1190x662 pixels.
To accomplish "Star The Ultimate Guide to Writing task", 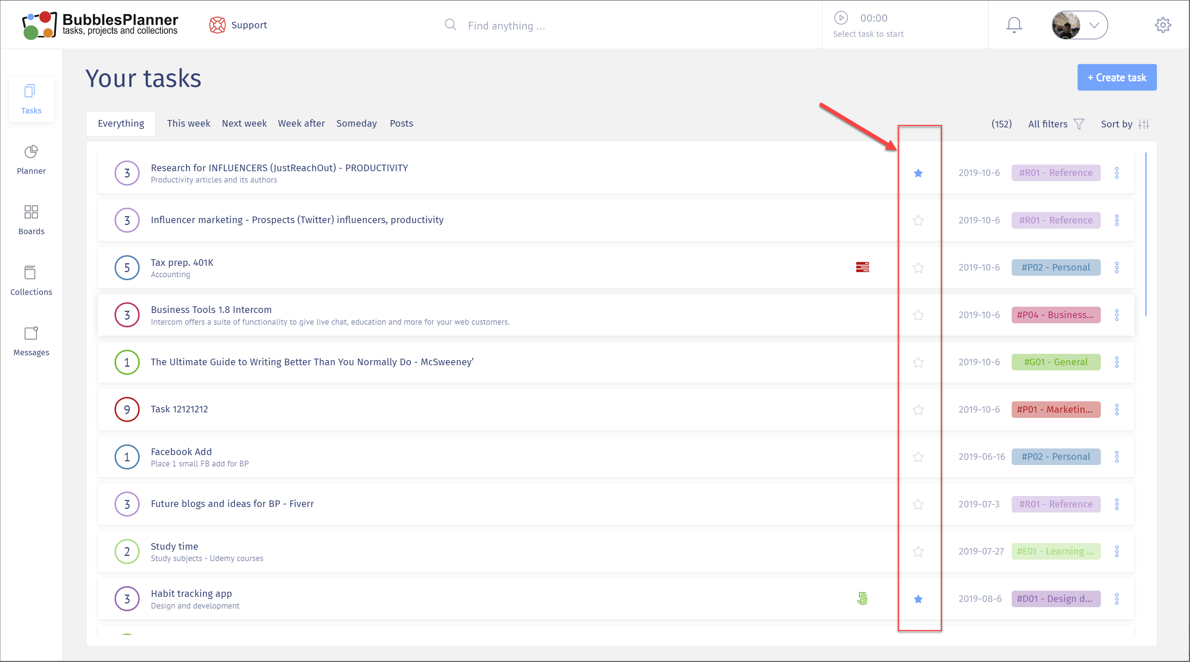I will tap(918, 362).
